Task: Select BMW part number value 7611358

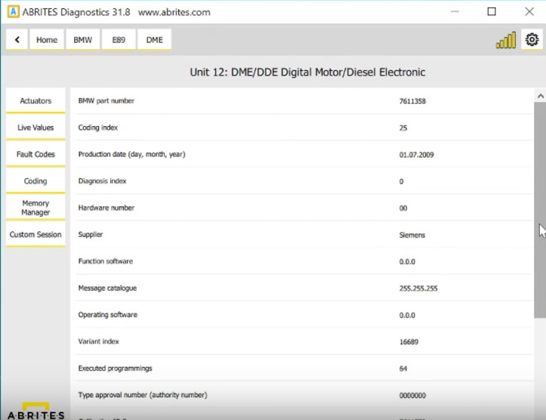Action: pyautogui.click(x=412, y=101)
